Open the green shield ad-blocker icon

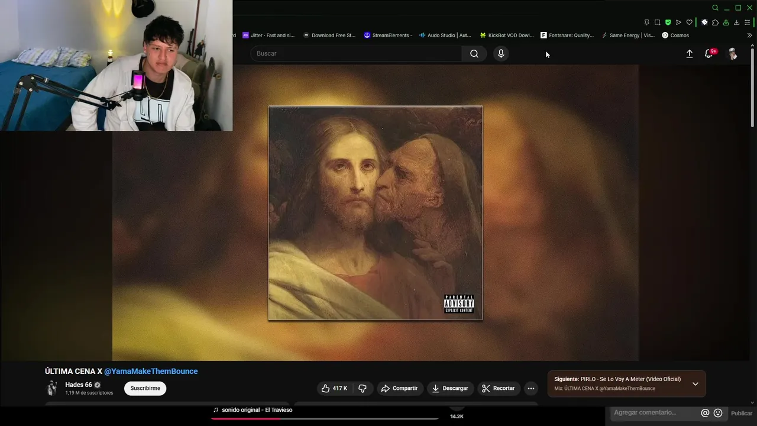pyautogui.click(x=668, y=22)
